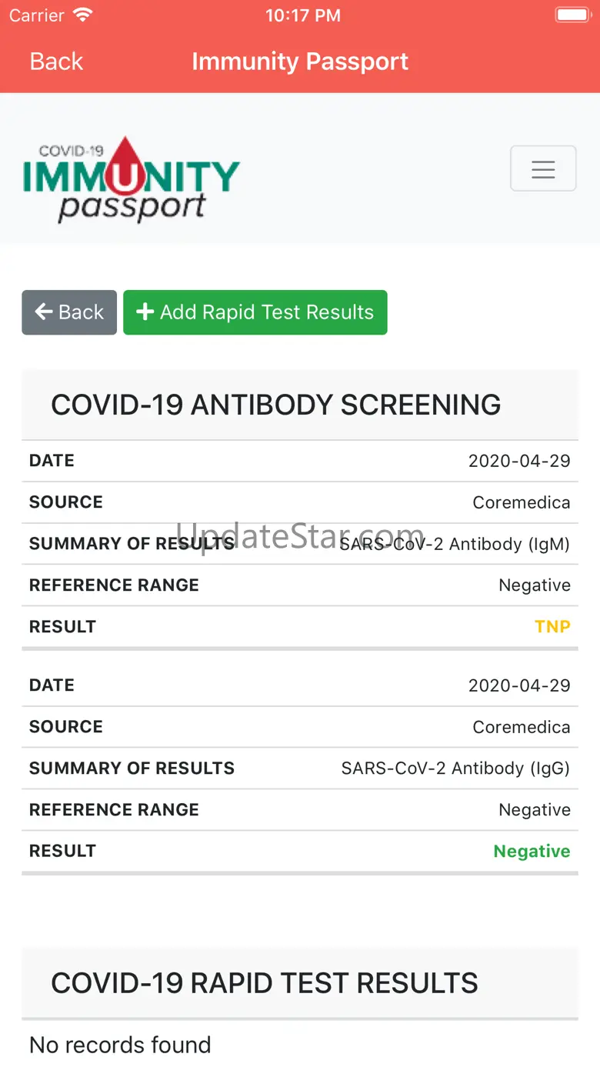Screen dimensions: 600x1067
Task: Tap the SARS-CoV-2 Antibody (IgG) summary
Action: [455, 769]
